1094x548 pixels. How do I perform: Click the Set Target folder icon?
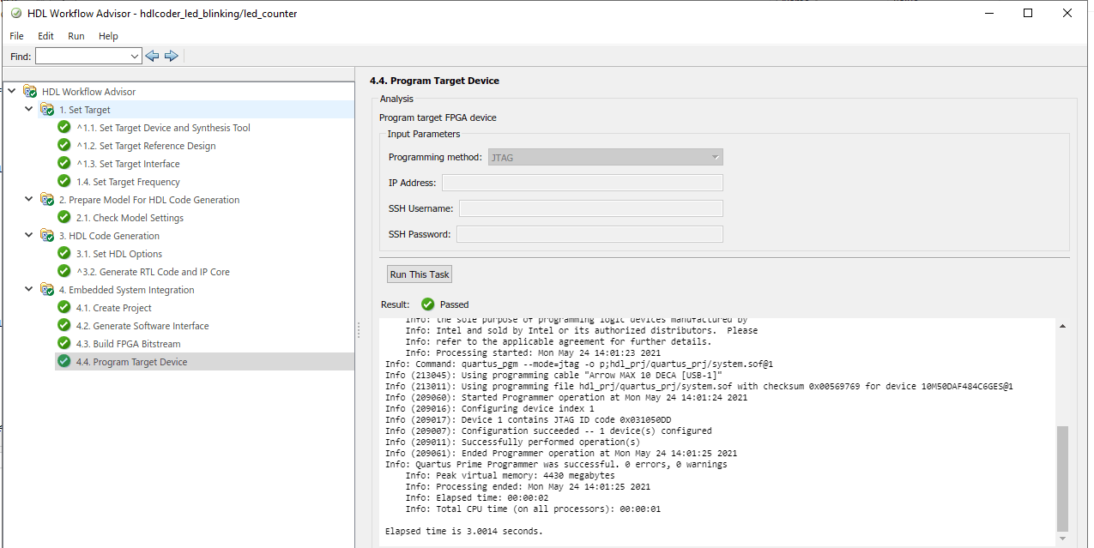tap(47, 110)
